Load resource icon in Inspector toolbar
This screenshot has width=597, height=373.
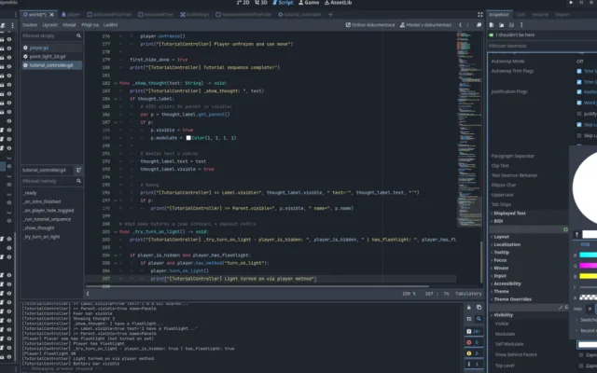click(x=502, y=25)
